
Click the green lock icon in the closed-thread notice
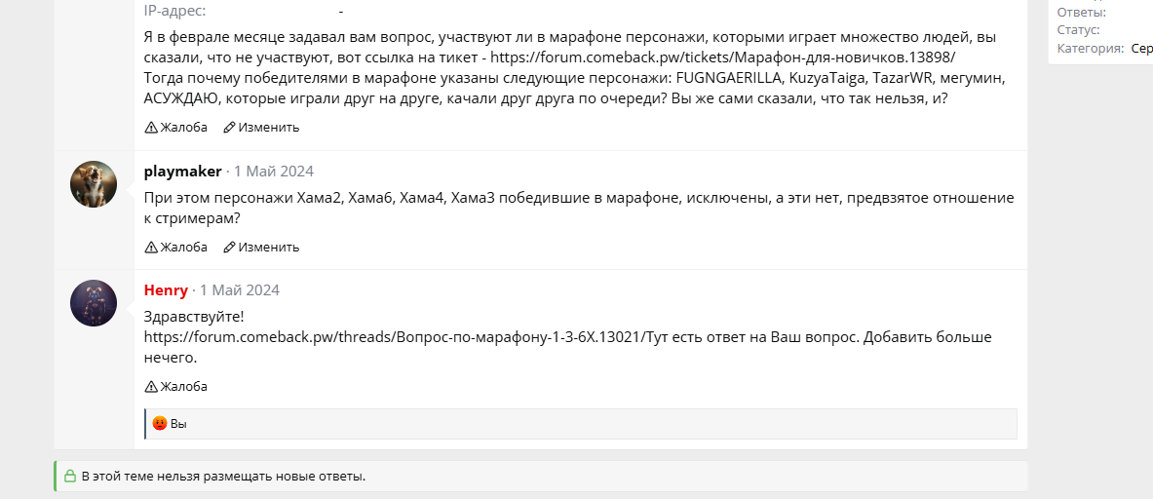coord(70,477)
